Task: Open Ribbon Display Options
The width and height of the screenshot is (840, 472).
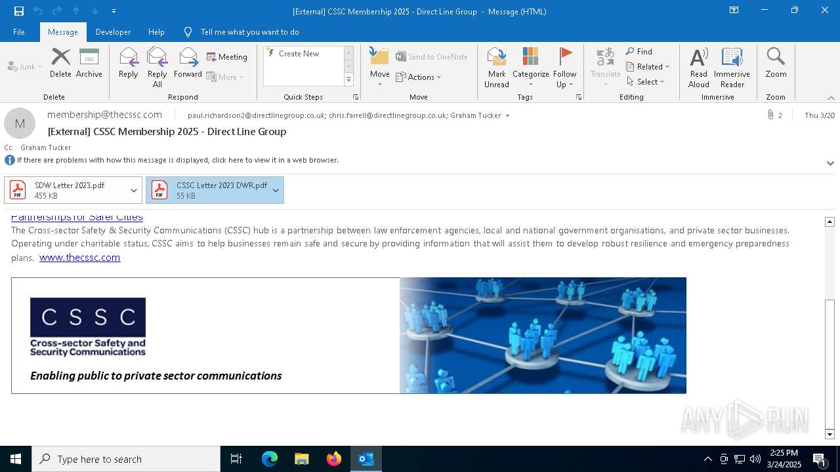Action: 734,10
